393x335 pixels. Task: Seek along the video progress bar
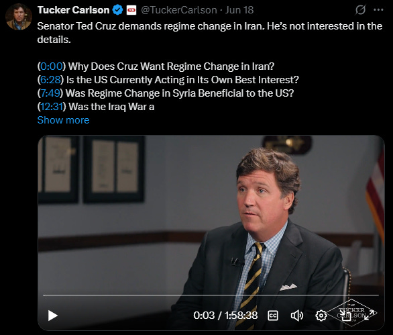click(211, 295)
